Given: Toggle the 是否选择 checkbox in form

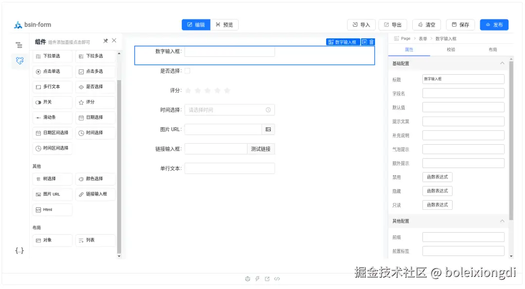Looking at the screenshot, I should coord(188,71).
